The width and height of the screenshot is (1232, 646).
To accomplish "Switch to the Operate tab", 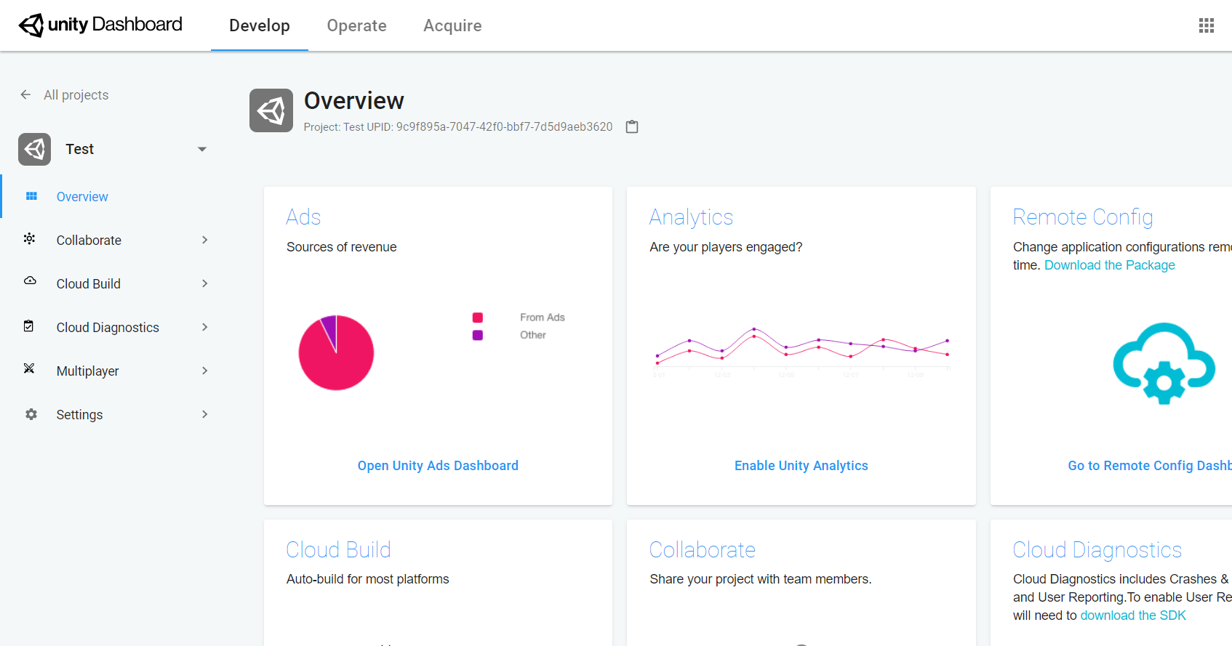I will coord(356,25).
